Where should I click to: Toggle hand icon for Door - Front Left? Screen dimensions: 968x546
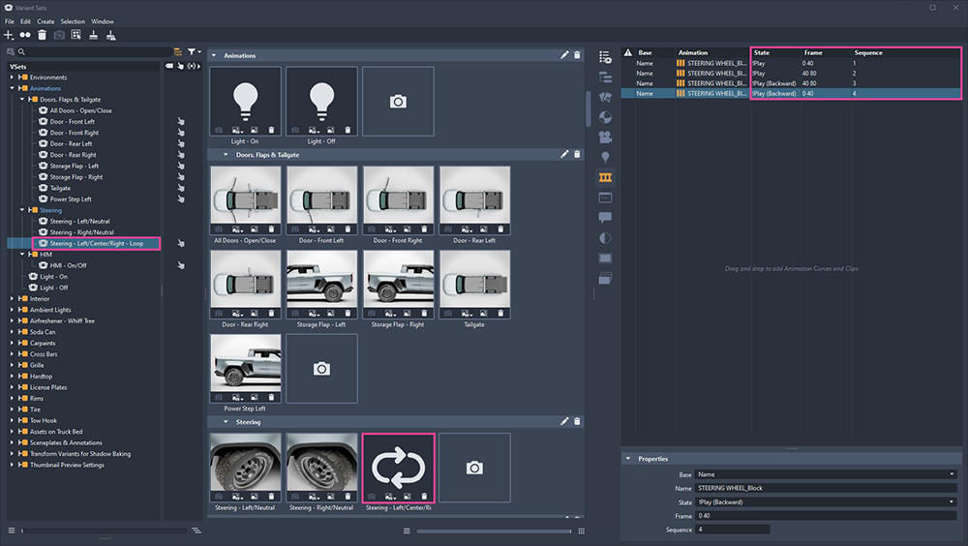pyautogui.click(x=181, y=122)
